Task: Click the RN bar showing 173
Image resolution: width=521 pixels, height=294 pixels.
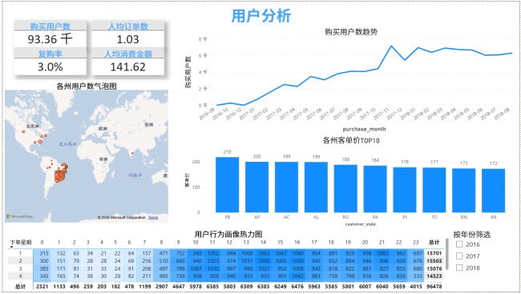Action: tap(464, 191)
